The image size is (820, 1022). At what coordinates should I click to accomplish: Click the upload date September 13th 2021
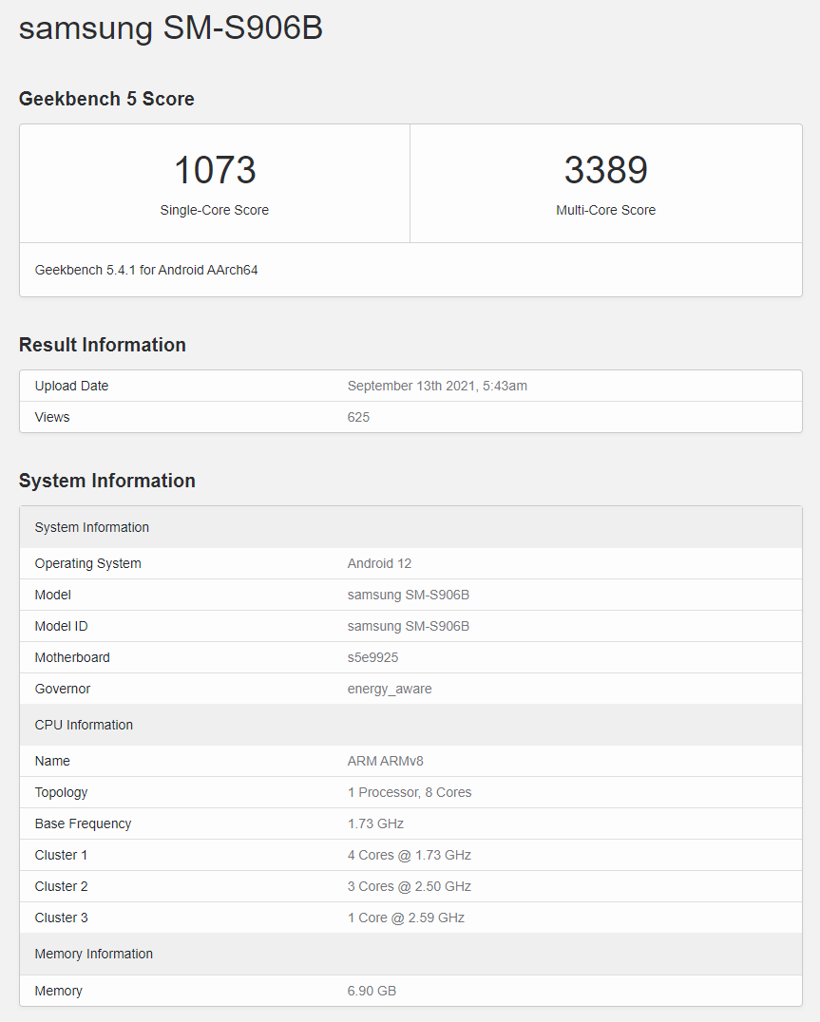[437, 386]
